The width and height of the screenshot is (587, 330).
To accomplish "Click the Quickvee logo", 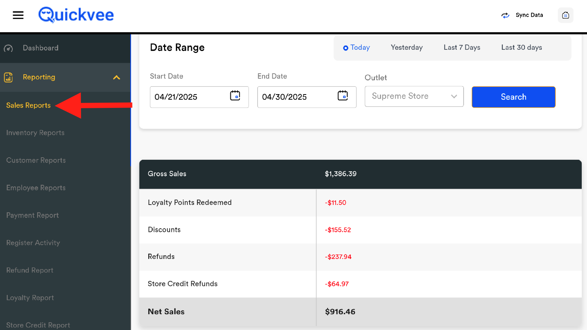I will click(x=76, y=15).
